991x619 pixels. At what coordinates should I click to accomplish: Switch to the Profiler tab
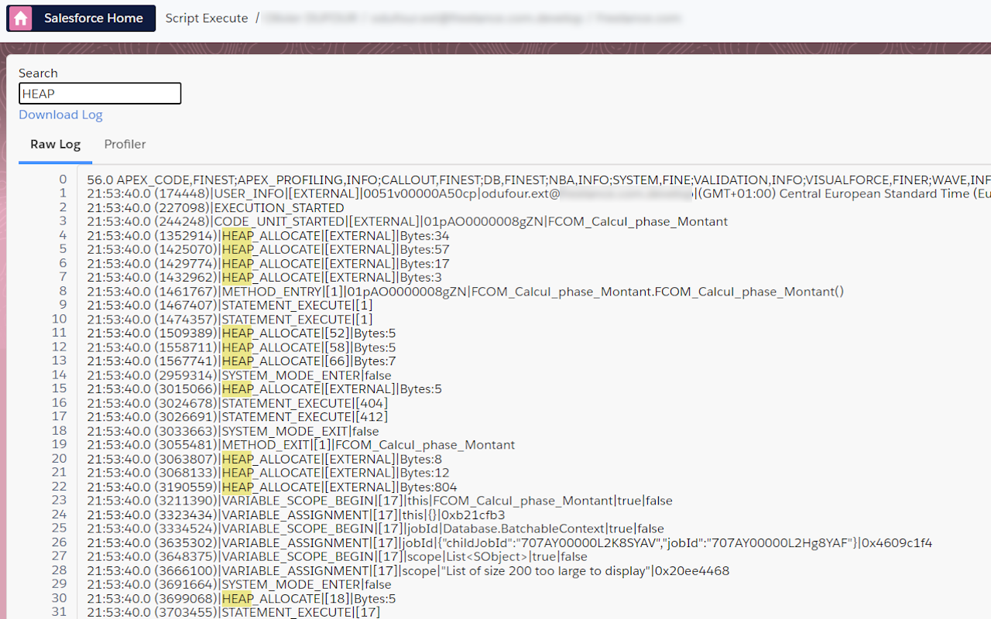pyautogui.click(x=125, y=144)
